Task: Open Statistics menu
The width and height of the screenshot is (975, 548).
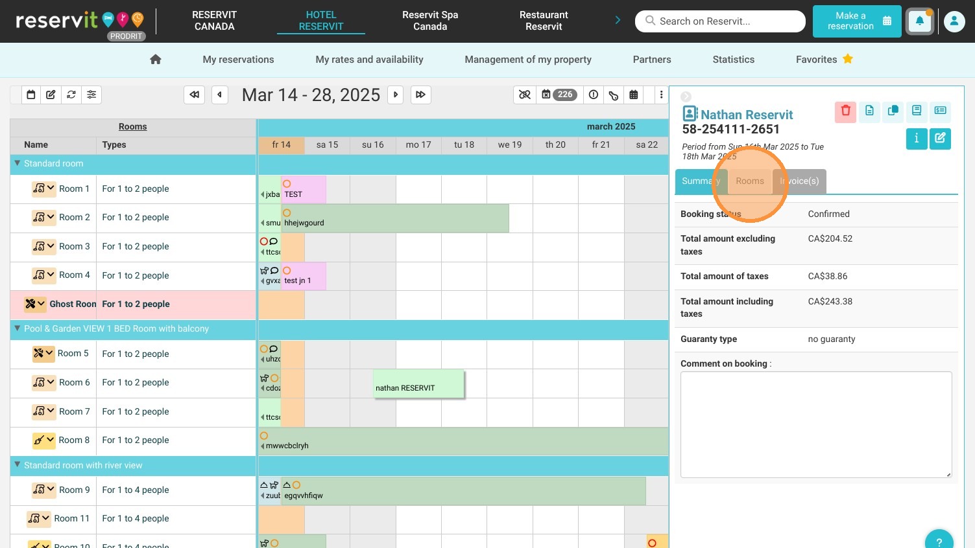Action: [733, 60]
